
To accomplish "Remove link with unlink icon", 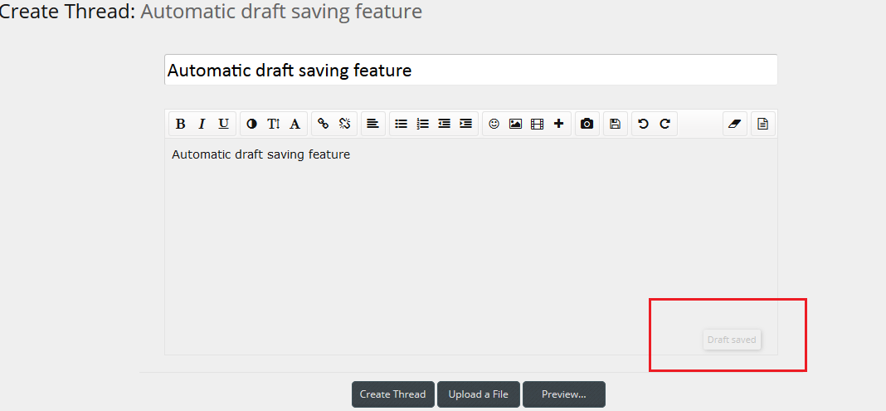I will click(x=344, y=124).
